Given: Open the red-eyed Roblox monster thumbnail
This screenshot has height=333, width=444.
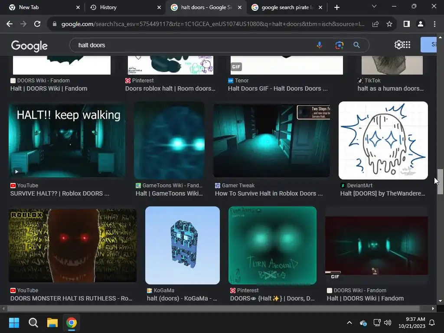Looking at the screenshot, I should coord(72,245).
